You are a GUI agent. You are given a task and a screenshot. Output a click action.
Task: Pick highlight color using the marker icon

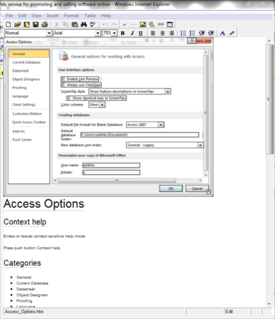(x=232, y=33)
